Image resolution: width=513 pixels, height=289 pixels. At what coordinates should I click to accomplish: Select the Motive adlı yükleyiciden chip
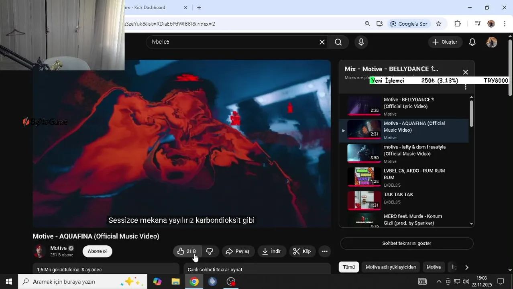tap(391, 267)
